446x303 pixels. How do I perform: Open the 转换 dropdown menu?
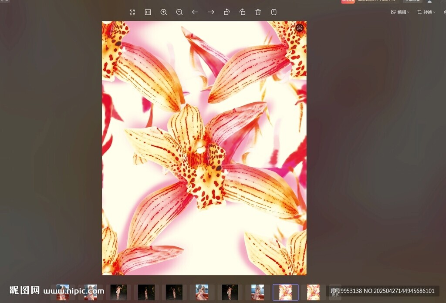click(426, 12)
